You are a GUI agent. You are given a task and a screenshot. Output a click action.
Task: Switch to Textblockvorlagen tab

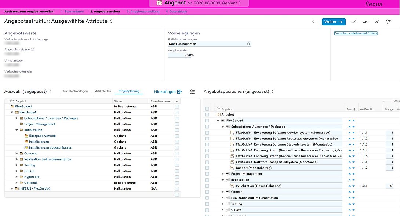pos(75,91)
